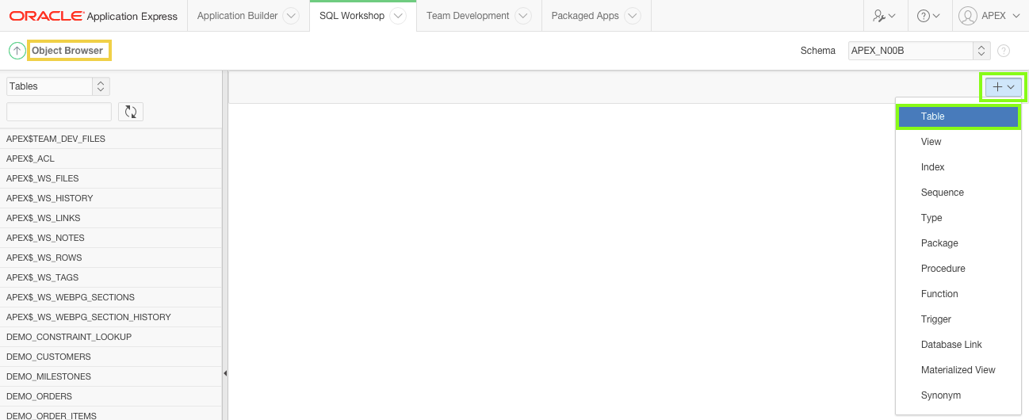This screenshot has height=420, width=1029.
Task: Collapse the left panel with splitter arrow
Action: (224, 372)
